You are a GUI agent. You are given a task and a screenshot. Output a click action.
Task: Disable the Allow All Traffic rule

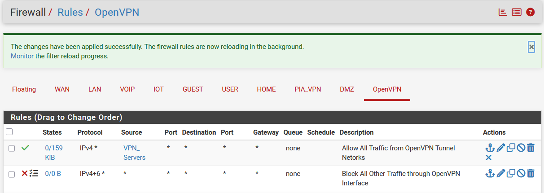tap(521, 148)
